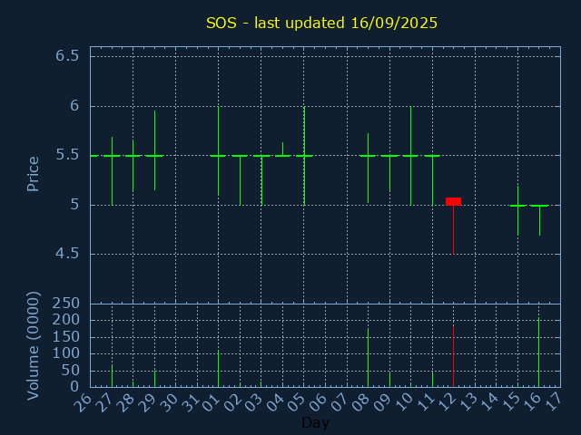Click the 6 price axis value
The image size is (581, 435).
[x=74, y=106]
